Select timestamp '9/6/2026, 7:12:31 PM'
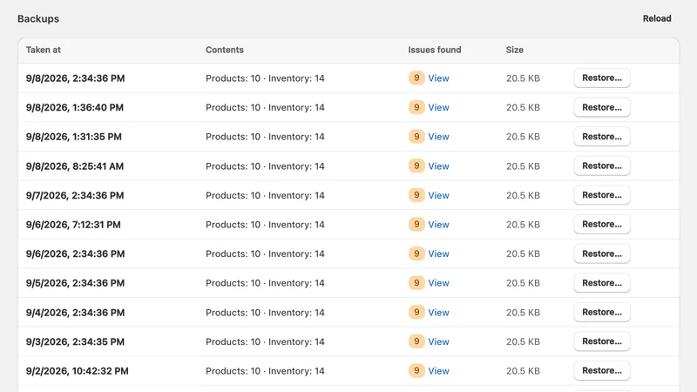Viewport: 697px width, 392px height. pos(73,225)
